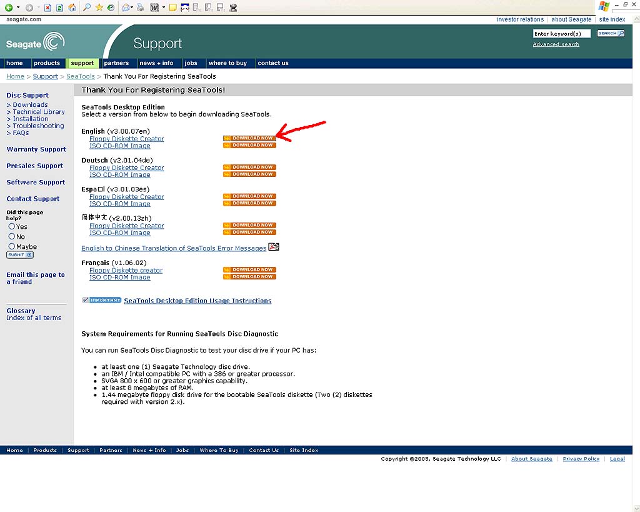640x512 pixels.
Task: Click the Support breadcrumb link
Action: (x=45, y=76)
